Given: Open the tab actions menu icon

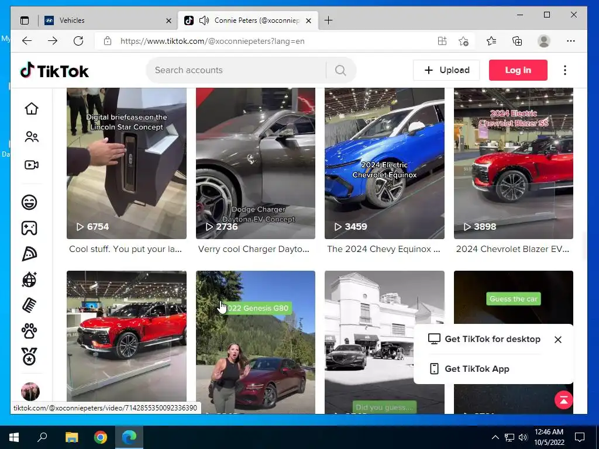Looking at the screenshot, I should click(x=25, y=20).
